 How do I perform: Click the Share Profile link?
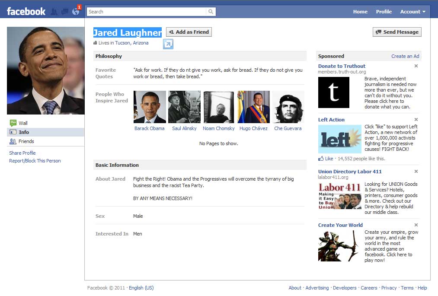pos(22,153)
